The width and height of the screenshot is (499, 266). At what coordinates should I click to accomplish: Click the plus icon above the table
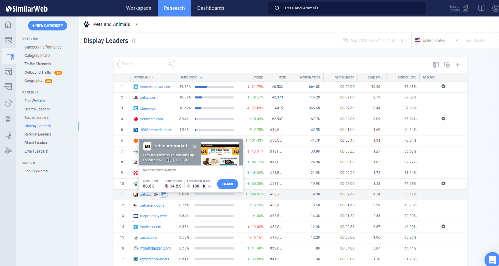tap(458, 65)
